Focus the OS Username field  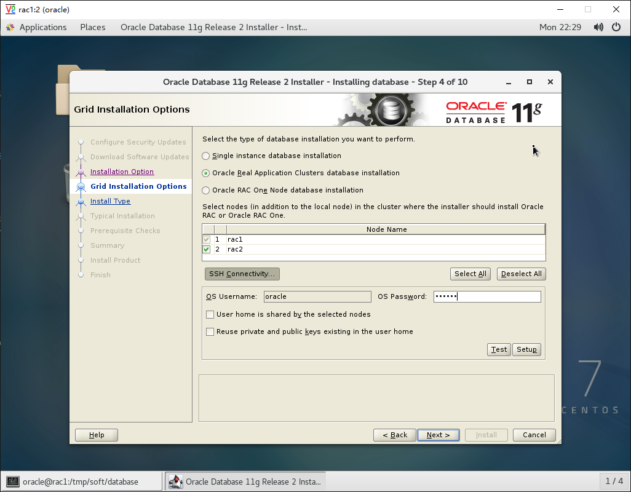(x=317, y=297)
